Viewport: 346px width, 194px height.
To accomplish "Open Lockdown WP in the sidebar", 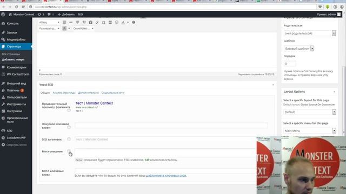I will (16, 138).
